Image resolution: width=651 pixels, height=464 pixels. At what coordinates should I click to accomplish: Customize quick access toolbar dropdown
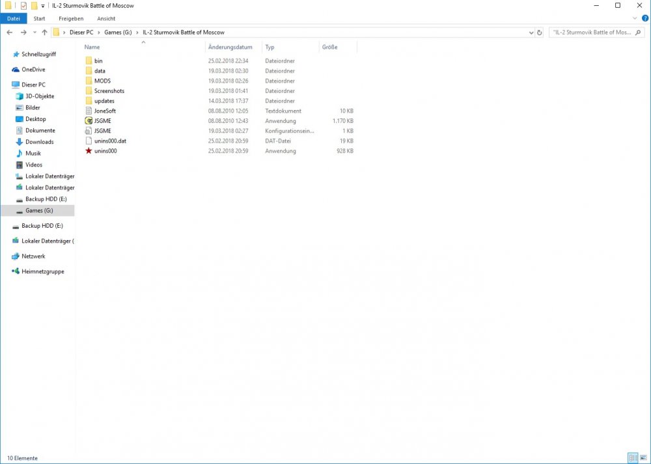pyautogui.click(x=43, y=6)
